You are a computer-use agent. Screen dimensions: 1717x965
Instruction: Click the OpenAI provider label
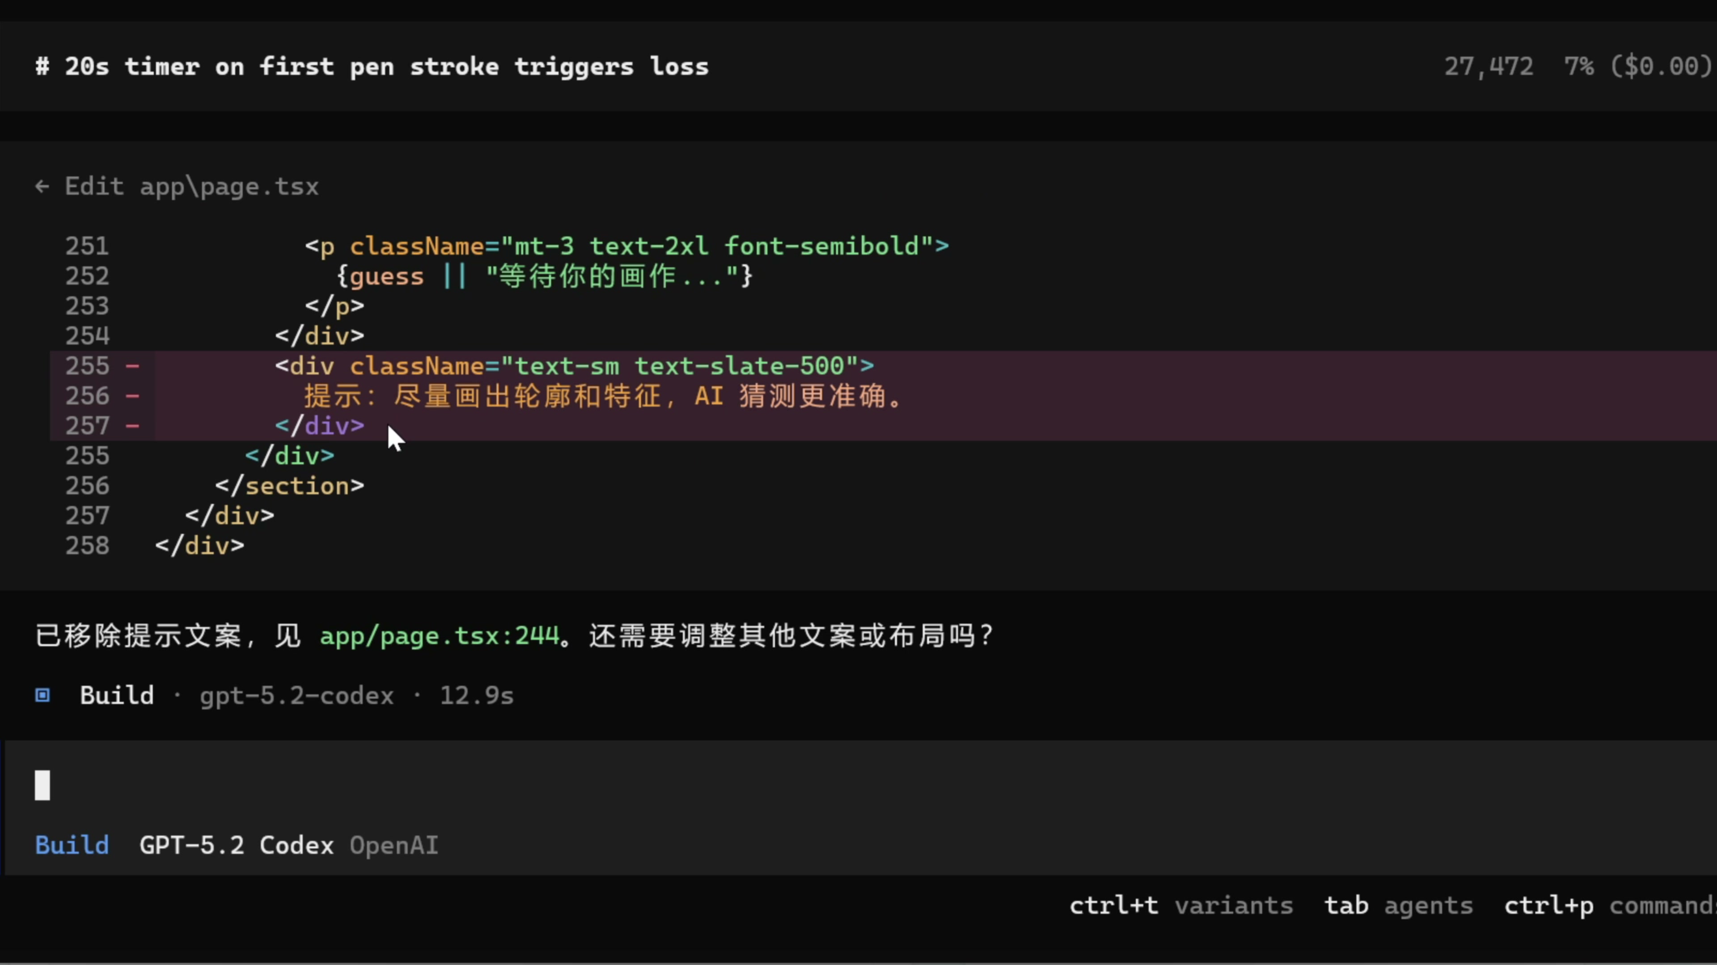pos(394,845)
